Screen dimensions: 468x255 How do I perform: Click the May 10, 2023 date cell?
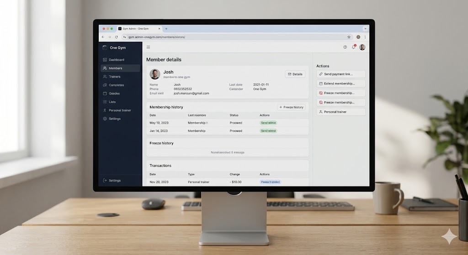159,123
